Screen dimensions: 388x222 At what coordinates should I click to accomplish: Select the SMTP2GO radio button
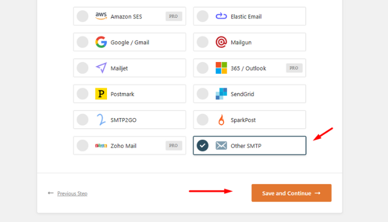tap(83, 120)
